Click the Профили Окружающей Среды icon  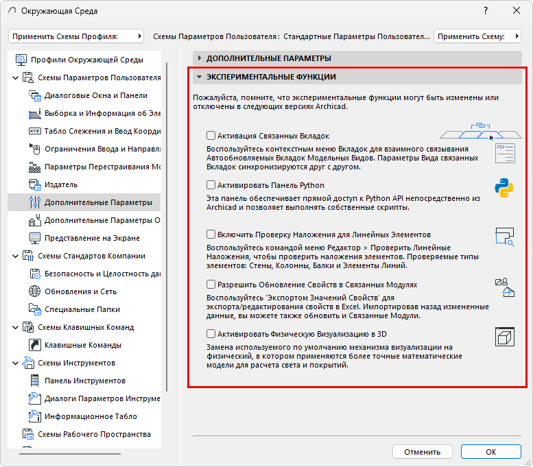tap(21, 60)
